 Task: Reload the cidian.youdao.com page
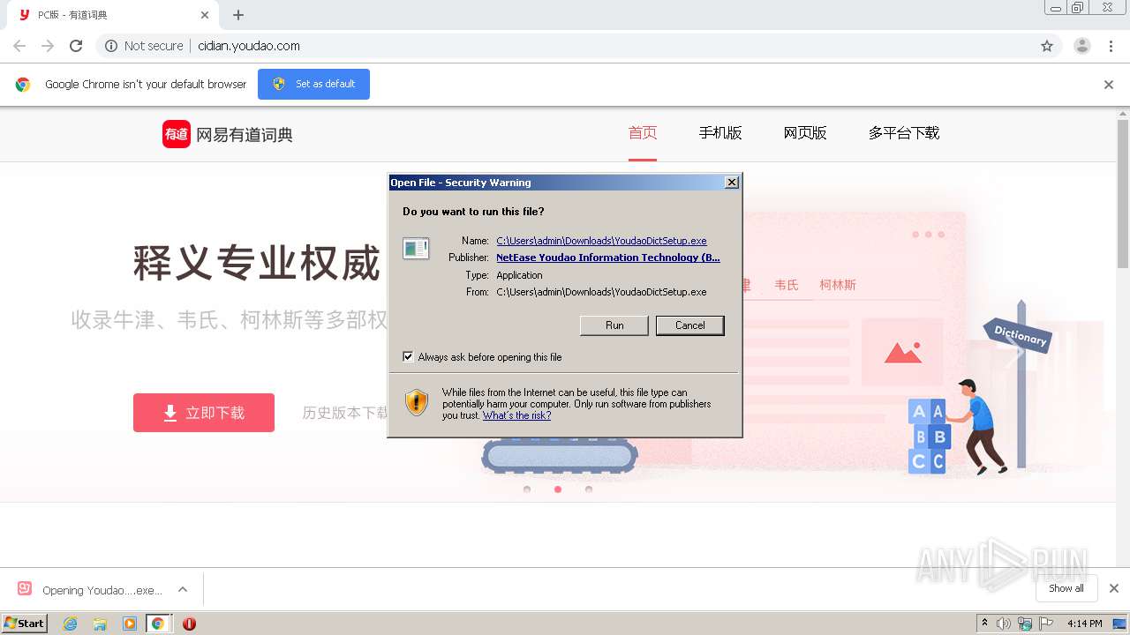coord(76,46)
